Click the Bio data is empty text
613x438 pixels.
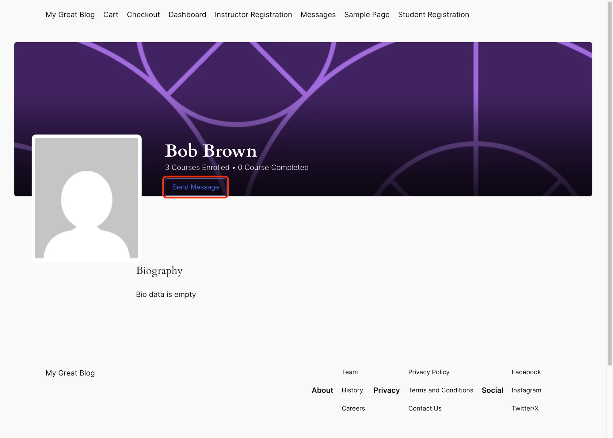coord(166,294)
